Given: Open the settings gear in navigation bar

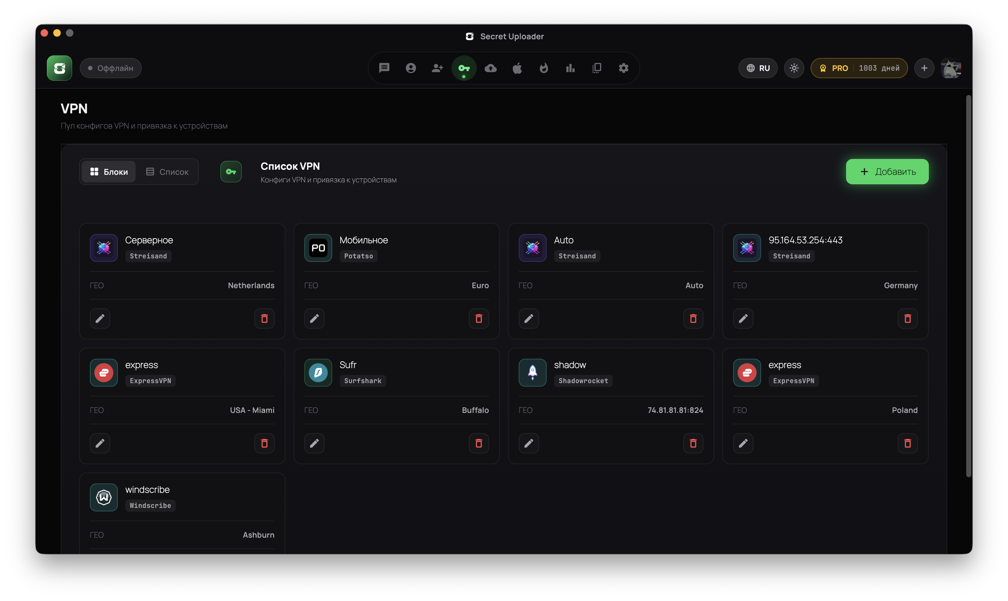Looking at the screenshot, I should [623, 68].
